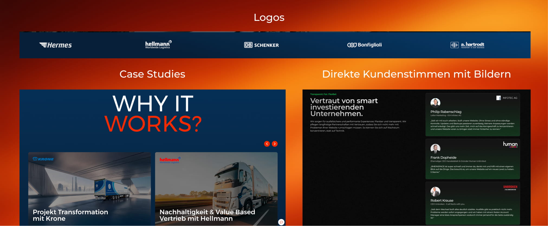Screen dimensions: 548x226
Task: Click the UNBROKEN logo
Action: pos(510,188)
